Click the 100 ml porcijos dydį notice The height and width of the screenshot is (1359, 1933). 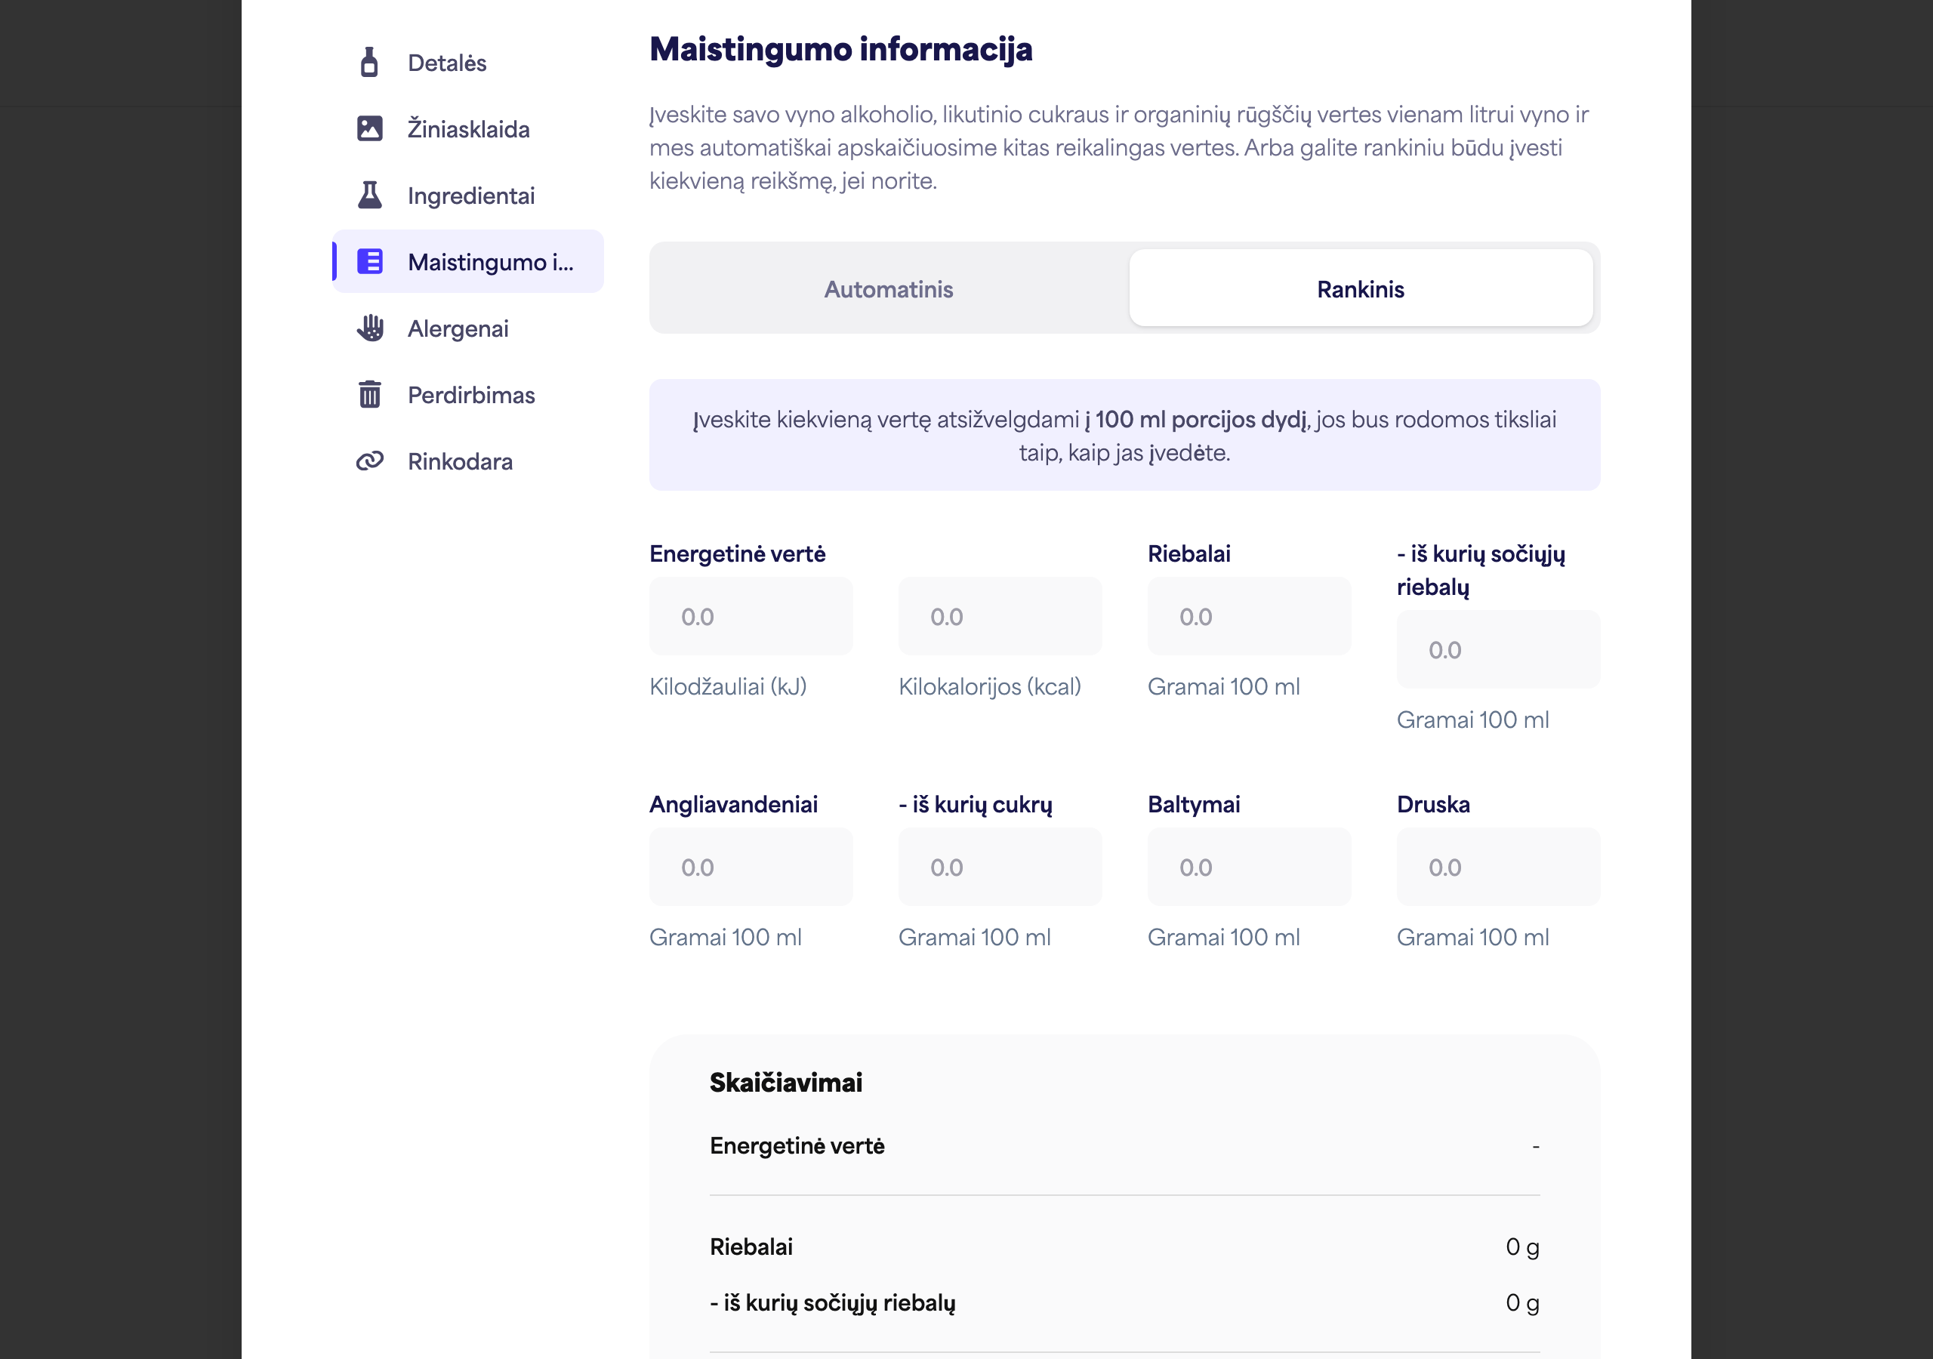pyautogui.click(x=1125, y=436)
